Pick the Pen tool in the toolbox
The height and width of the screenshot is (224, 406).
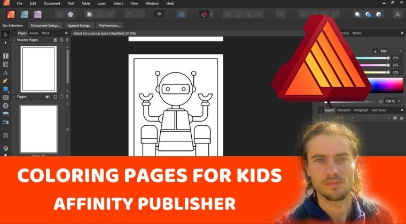click(x=5, y=81)
